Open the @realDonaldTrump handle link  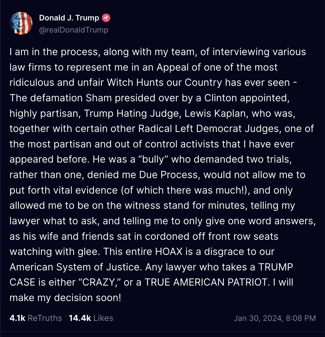click(73, 30)
